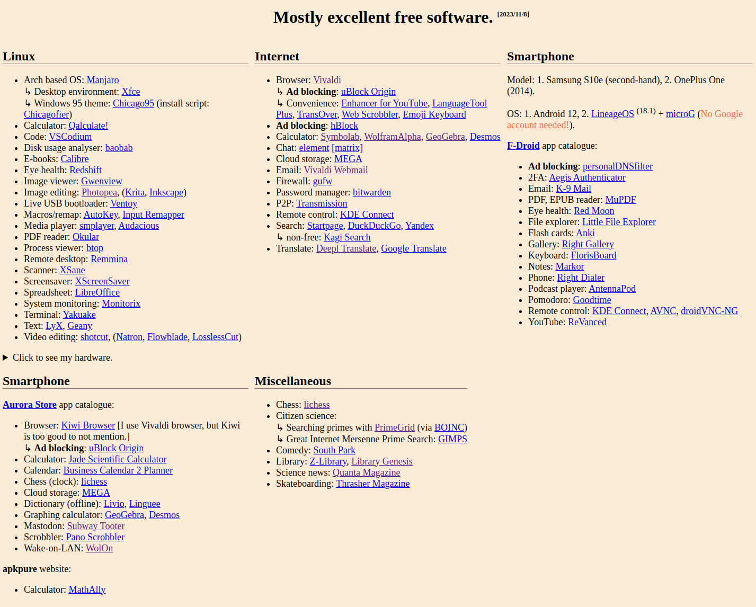Open the Manjaro link

click(x=103, y=80)
